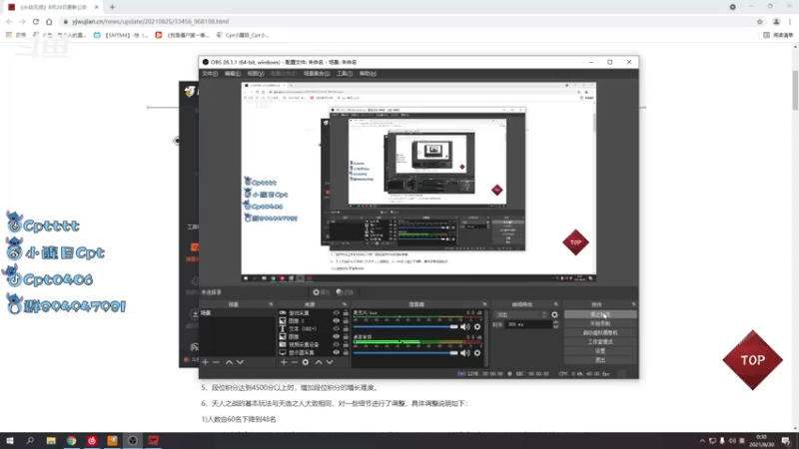Add a new scene with the plus icon
Viewport: 799px width, 449px height.
point(205,362)
